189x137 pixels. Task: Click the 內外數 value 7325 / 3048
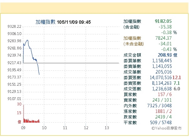pyautogui.click(x=159, y=106)
